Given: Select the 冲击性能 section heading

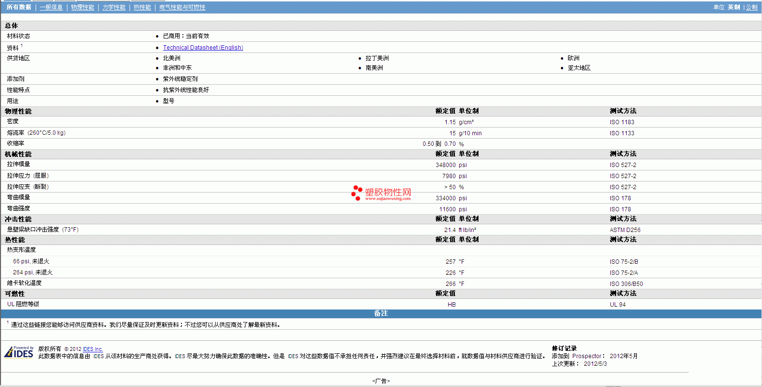Looking at the screenshot, I should point(18,219).
